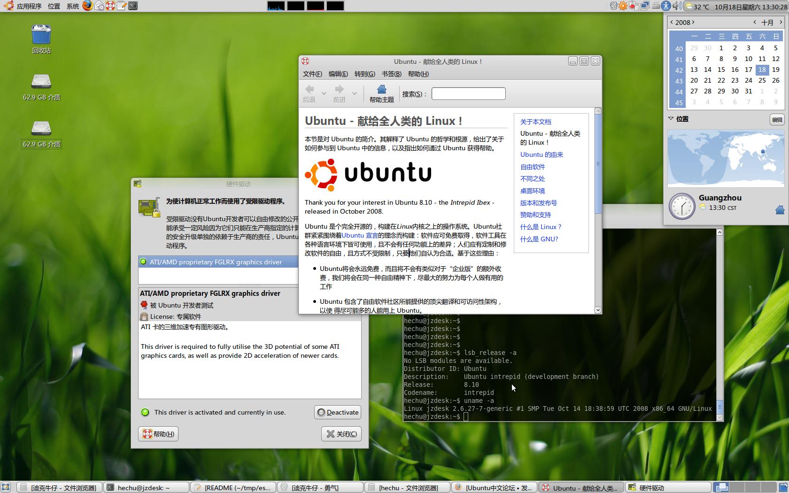Launch Firefox from the top panel
Image resolution: width=789 pixels, height=493 pixels.
[x=87, y=6]
